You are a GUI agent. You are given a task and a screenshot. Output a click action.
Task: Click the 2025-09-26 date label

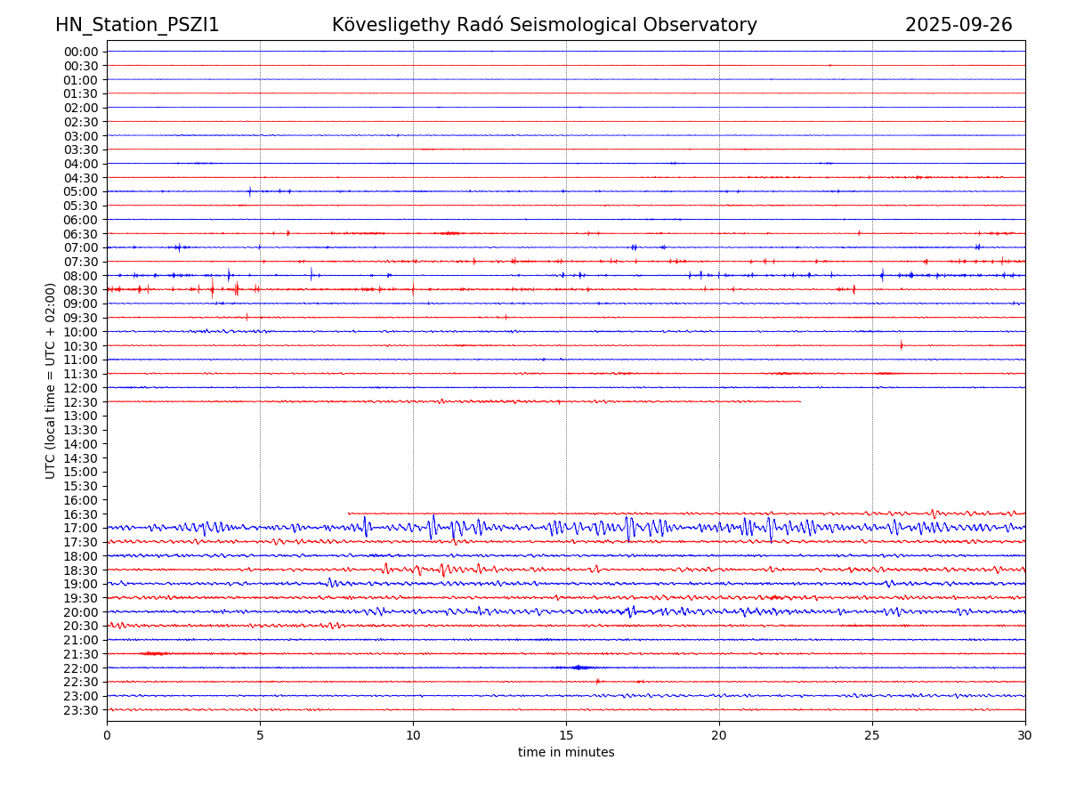(959, 25)
